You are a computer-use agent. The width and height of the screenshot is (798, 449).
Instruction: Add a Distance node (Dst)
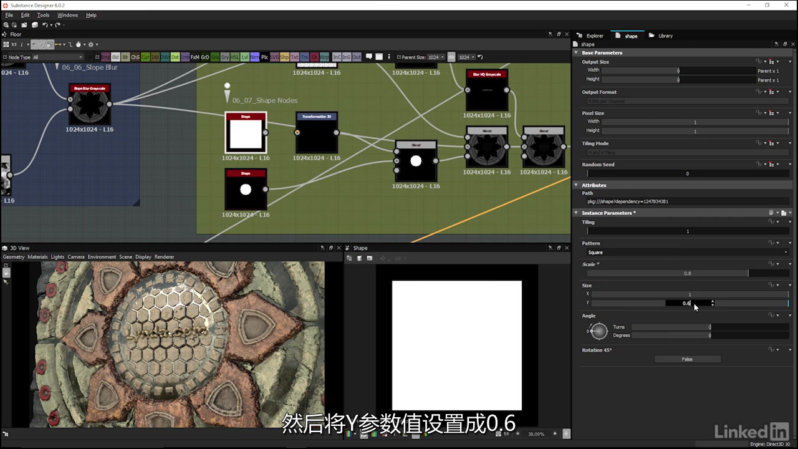[x=175, y=57]
